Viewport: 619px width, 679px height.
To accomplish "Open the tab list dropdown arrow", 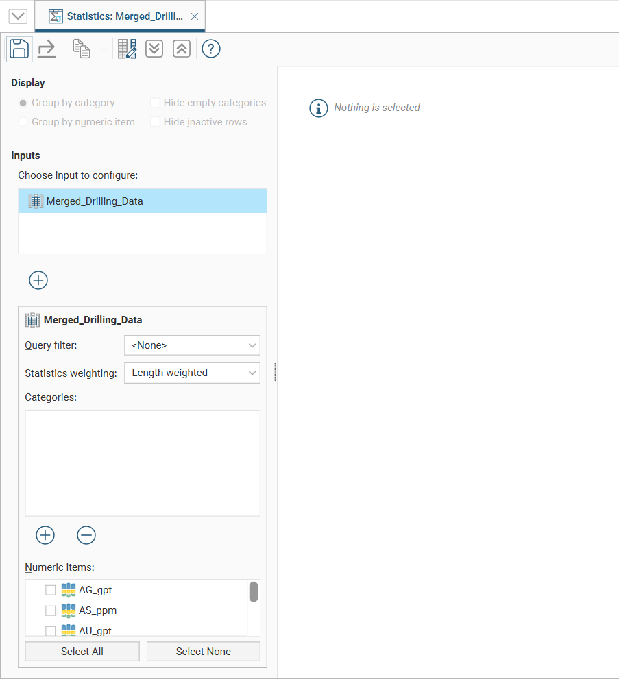I will coord(18,16).
